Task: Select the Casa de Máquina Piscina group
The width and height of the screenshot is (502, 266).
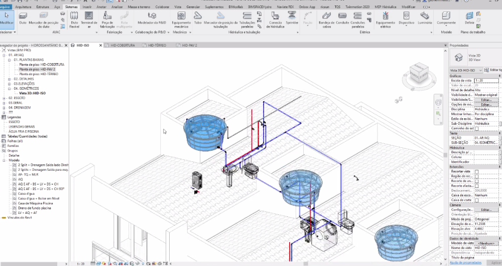Action: [35, 203]
